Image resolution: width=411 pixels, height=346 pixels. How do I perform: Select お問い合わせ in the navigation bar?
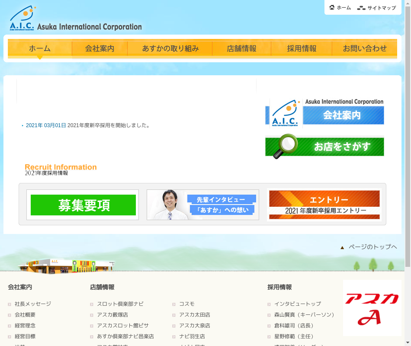[364, 48]
